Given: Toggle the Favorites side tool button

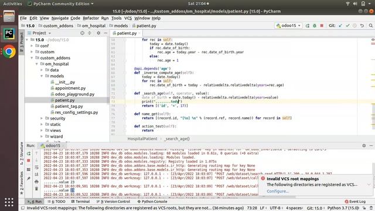Looking at the screenshot, I should pos(22,183).
